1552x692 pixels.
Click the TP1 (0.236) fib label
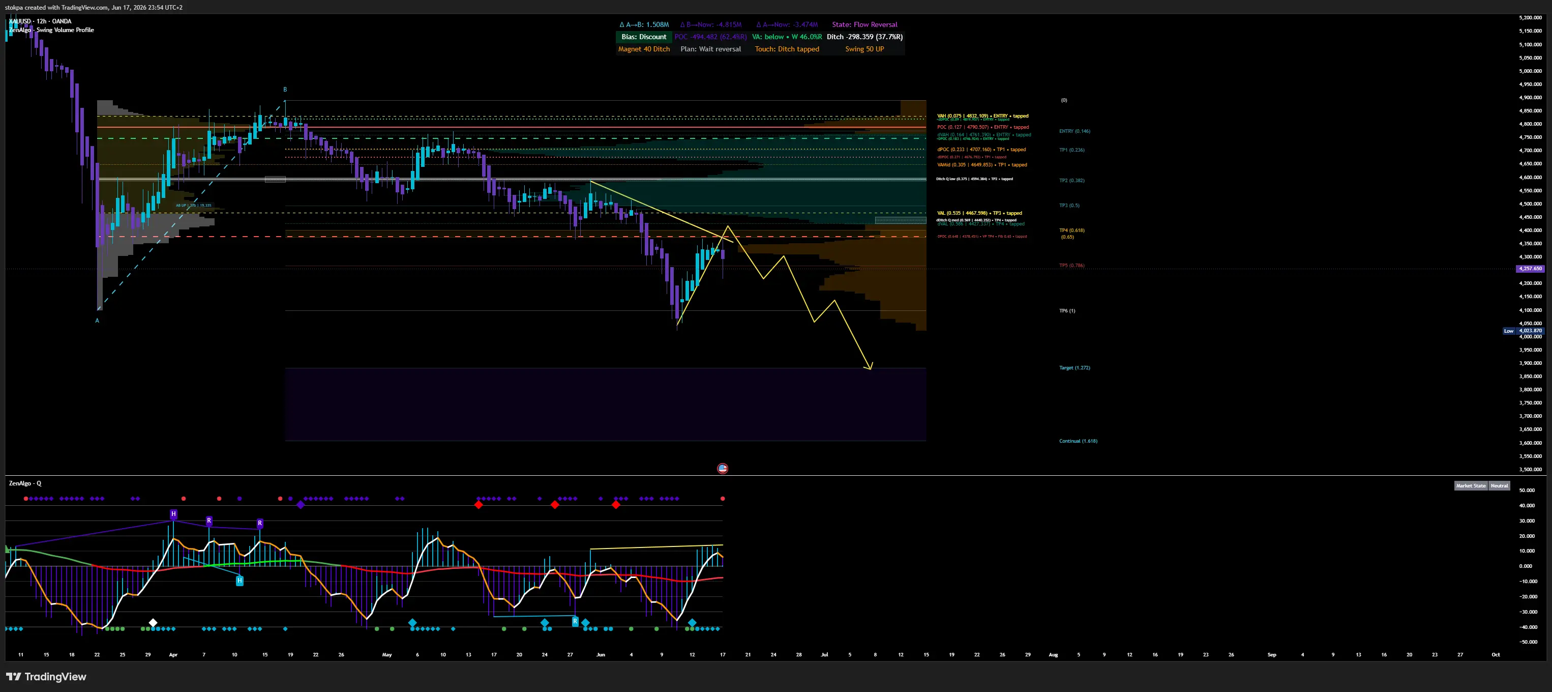1072,150
